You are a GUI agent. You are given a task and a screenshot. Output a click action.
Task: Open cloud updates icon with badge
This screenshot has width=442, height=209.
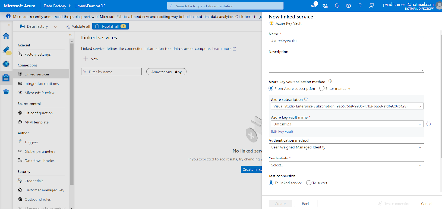click(x=314, y=5)
